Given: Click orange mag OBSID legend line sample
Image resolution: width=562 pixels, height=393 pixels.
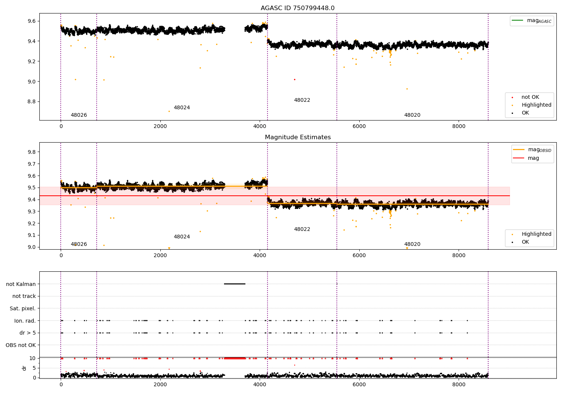Looking at the screenshot, I should pyautogui.click(x=519, y=149).
